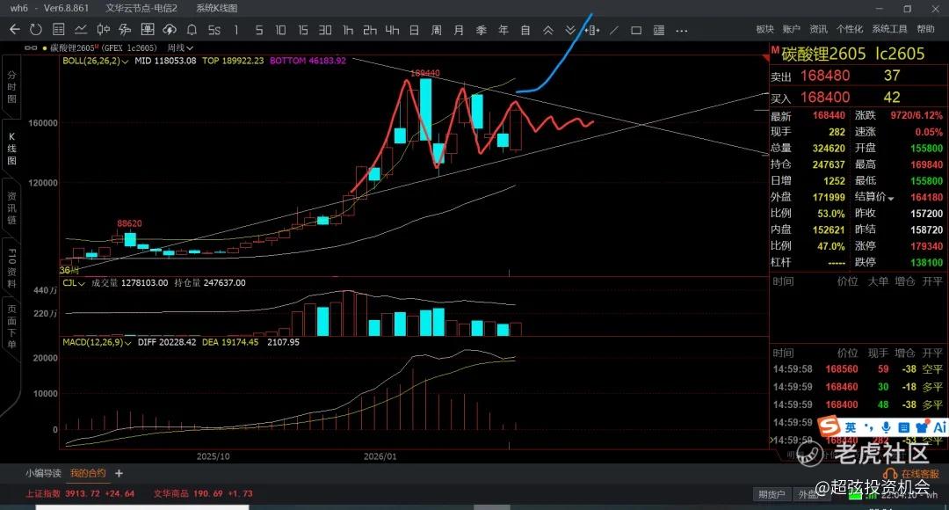Click the 在线客服 link
Image resolution: width=949 pixels, height=510 pixels.
920,474
